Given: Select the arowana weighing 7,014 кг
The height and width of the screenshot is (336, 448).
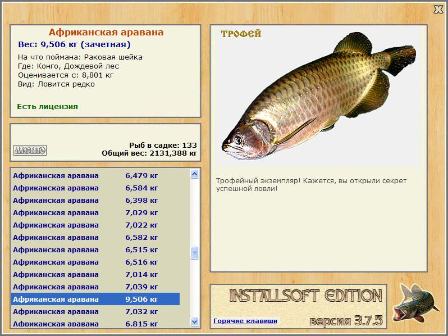Looking at the screenshot, I should [x=95, y=275].
